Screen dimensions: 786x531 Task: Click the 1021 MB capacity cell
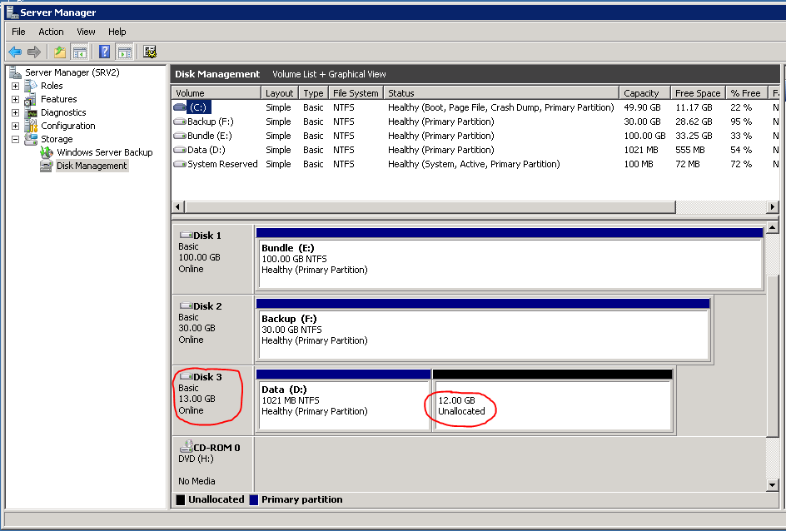coord(641,150)
